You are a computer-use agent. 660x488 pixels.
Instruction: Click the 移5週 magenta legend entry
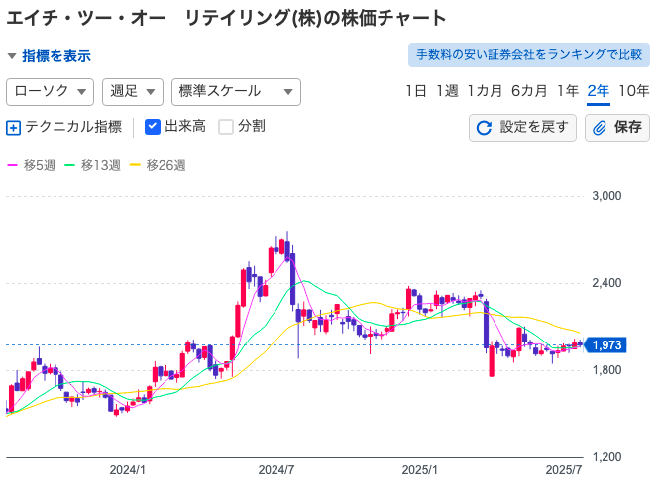pos(32,165)
